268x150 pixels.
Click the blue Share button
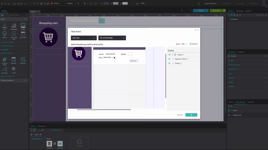pyautogui.click(x=201, y=10)
